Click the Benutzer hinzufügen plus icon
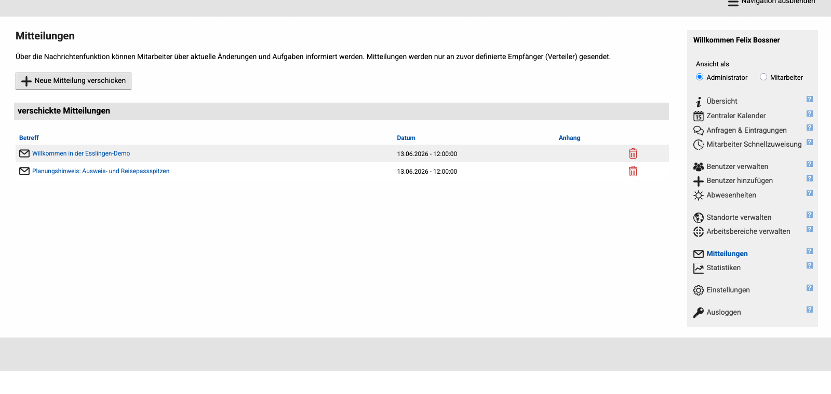The width and height of the screenshot is (831, 394). pos(699,181)
